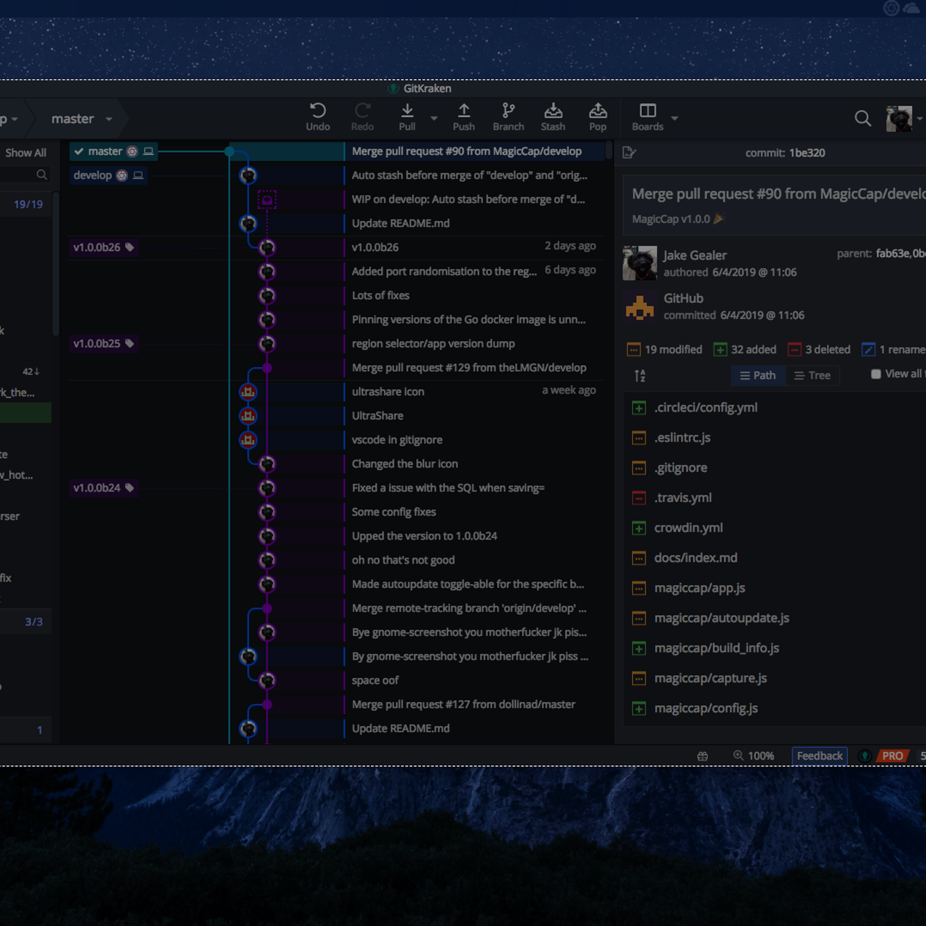Click the gift icon in status bar
Screen dimensions: 926x926
pos(703,756)
